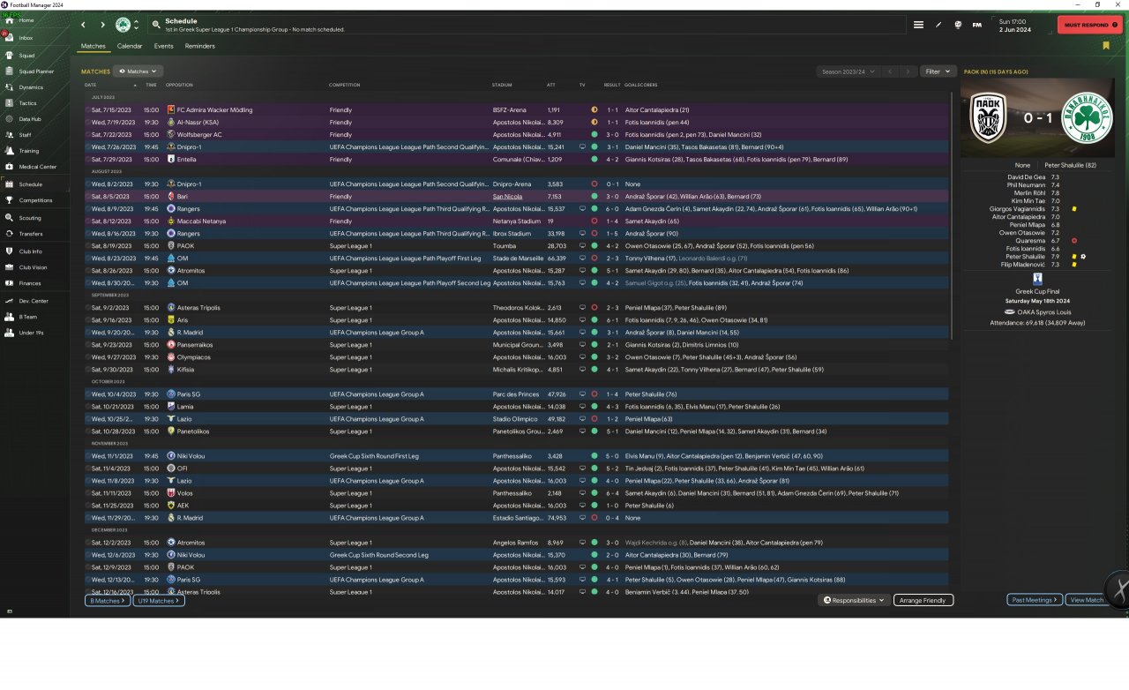The width and height of the screenshot is (1129, 690).
Task: Click David De Gea in match ratings list
Action: [1027, 177]
